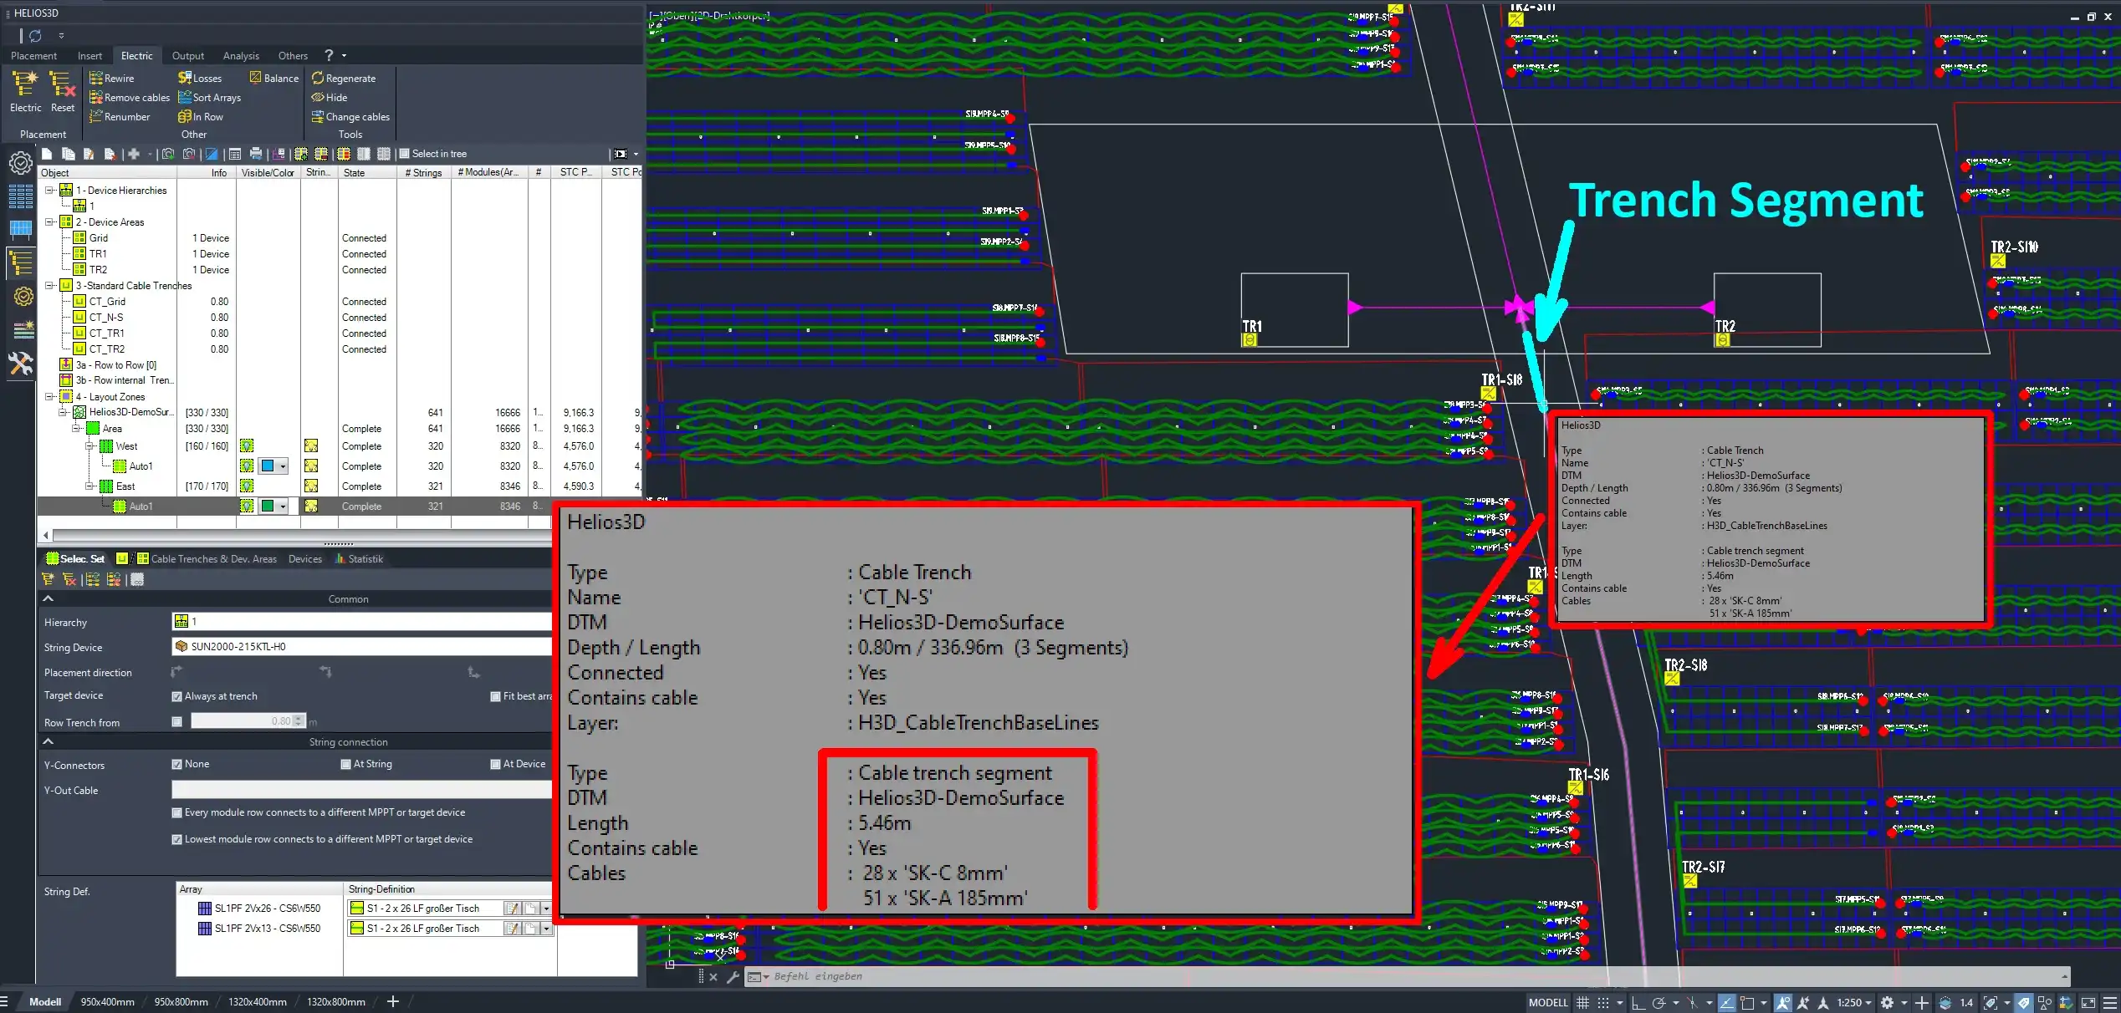This screenshot has height=1013, width=2121.
Task: Open the West Auto1 color dropdown
Action: 284,466
